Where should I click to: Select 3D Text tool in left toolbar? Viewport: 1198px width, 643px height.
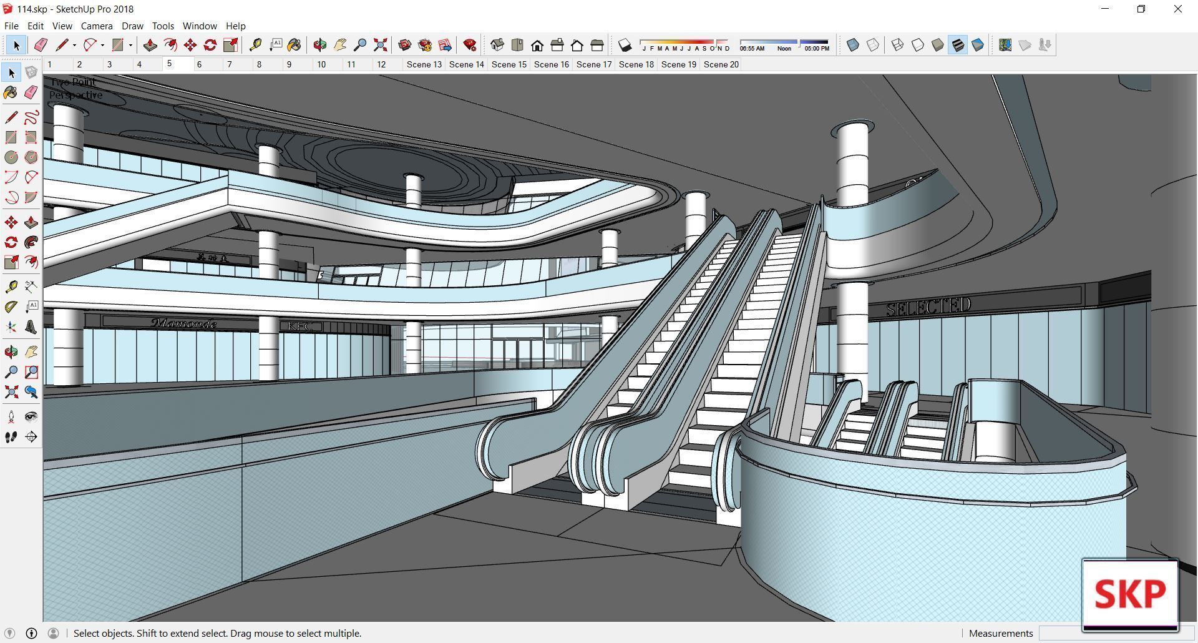[x=31, y=327]
